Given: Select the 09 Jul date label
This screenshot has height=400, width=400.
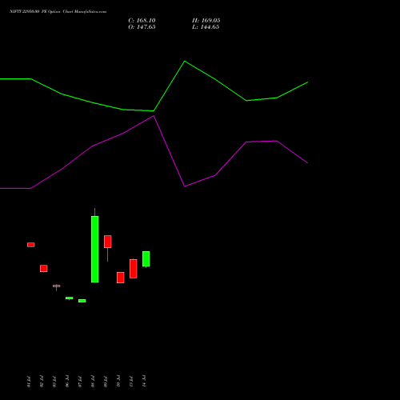Looking at the screenshot, I should click(x=106, y=382).
